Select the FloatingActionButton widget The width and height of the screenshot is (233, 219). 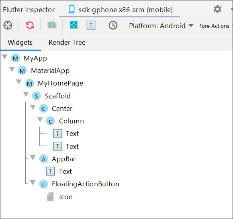point(86,184)
